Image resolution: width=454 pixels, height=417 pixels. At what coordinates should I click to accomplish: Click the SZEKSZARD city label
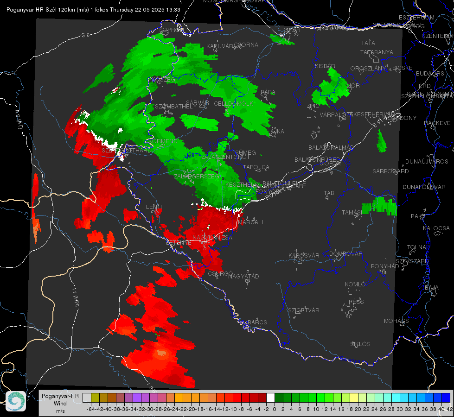tap(412, 261)
